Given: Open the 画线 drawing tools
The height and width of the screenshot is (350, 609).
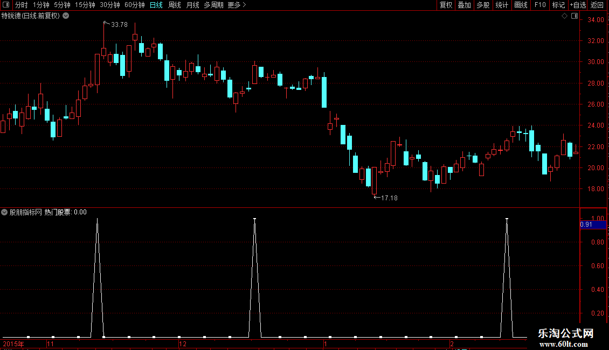Looking at the screenshot, I should [521, 5].
